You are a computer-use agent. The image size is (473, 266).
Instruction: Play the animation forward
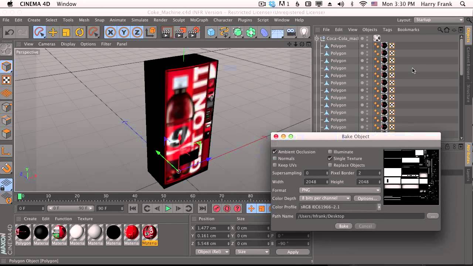coord(168,208)
